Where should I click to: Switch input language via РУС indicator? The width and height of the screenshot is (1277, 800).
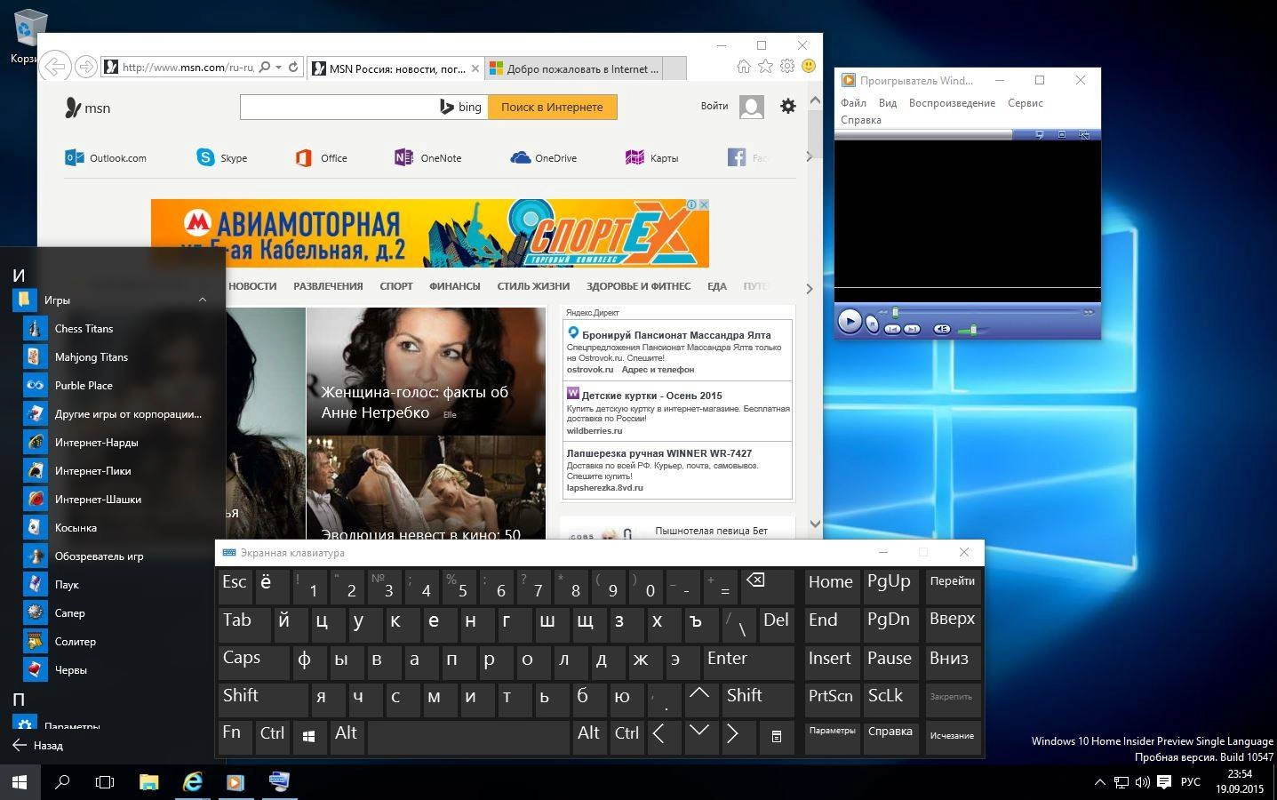pos(1191,782)
